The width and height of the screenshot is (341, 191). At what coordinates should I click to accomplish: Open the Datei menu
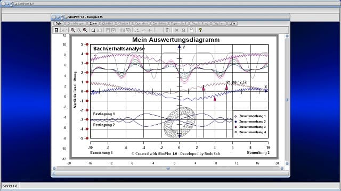pyautogui.click(x=59, y=23)
